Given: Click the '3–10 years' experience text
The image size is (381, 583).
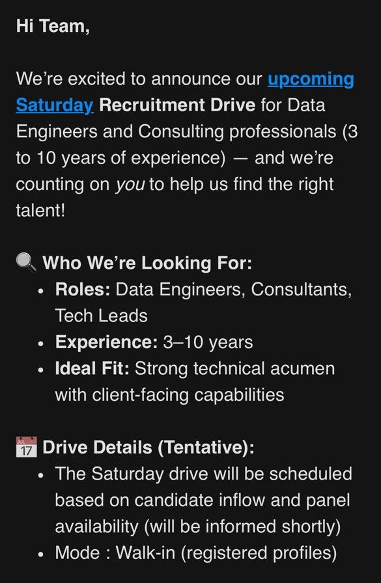Looking at the screenshot, I should [208, 342].
